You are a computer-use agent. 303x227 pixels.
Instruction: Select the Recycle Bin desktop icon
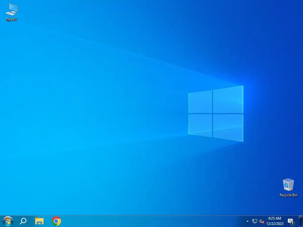pos(288,188)
